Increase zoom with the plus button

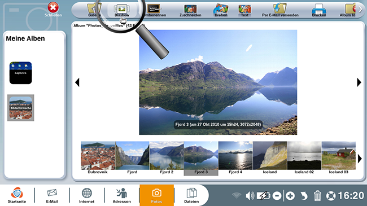pos(290,195)
